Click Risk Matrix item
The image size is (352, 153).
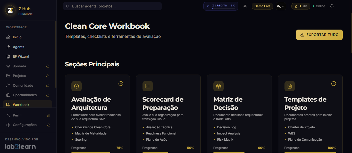point(225,140)
